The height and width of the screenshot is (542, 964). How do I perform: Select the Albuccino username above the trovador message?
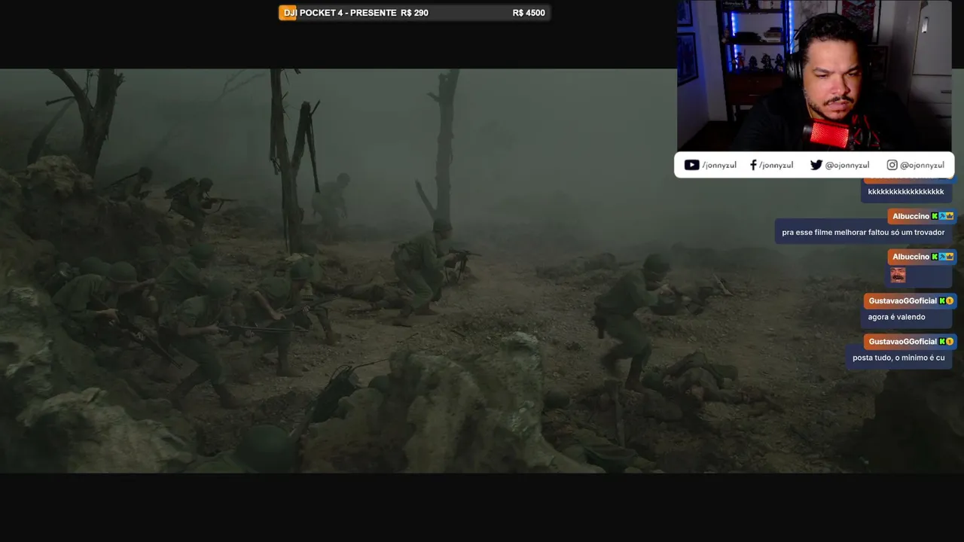coord(911,216)
